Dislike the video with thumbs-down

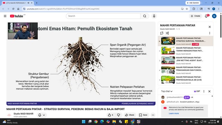[119, 115]
